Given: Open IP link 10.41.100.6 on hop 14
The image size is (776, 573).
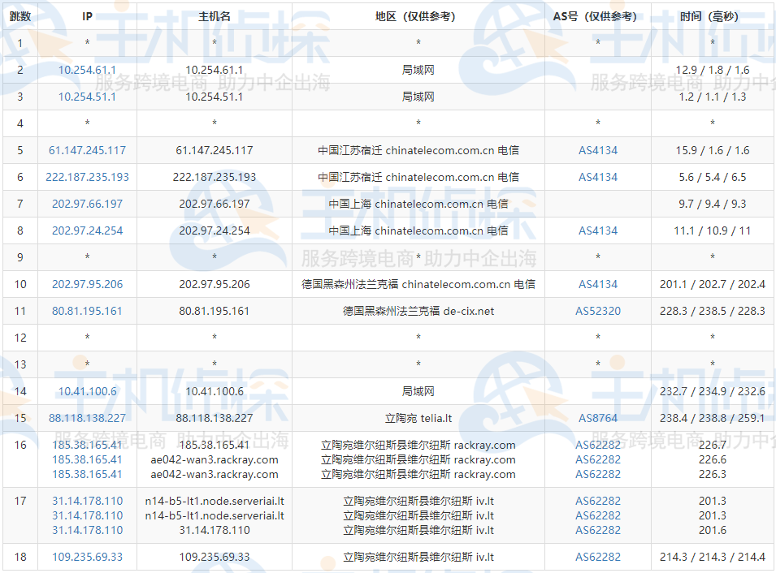Looking at the screenshot, I should 87,391.
